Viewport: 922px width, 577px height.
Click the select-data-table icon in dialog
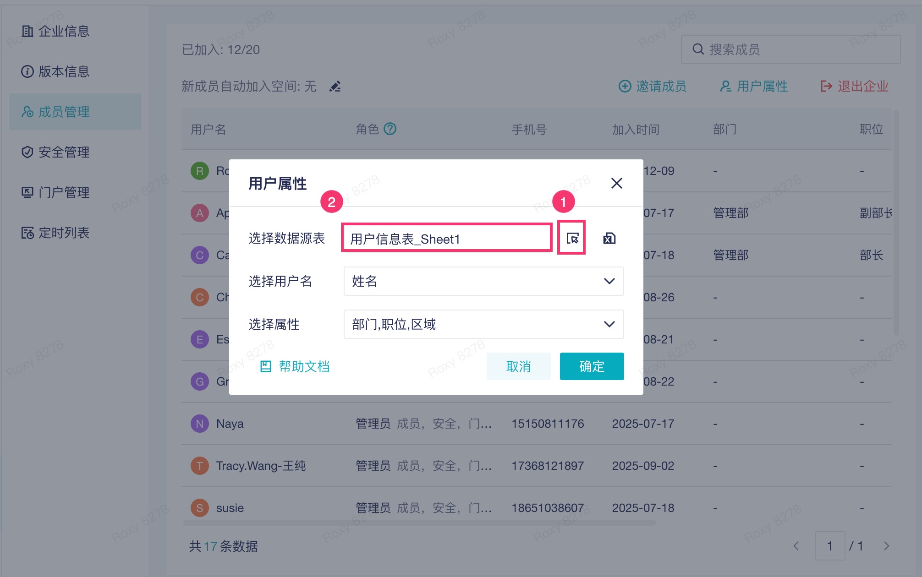click(x=572, y=238)
